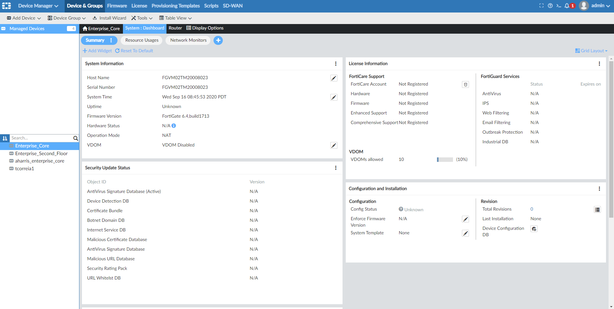Open the help question mark icon
The image size is (614, 309).
pyautogui.click(x=550, y=5)
